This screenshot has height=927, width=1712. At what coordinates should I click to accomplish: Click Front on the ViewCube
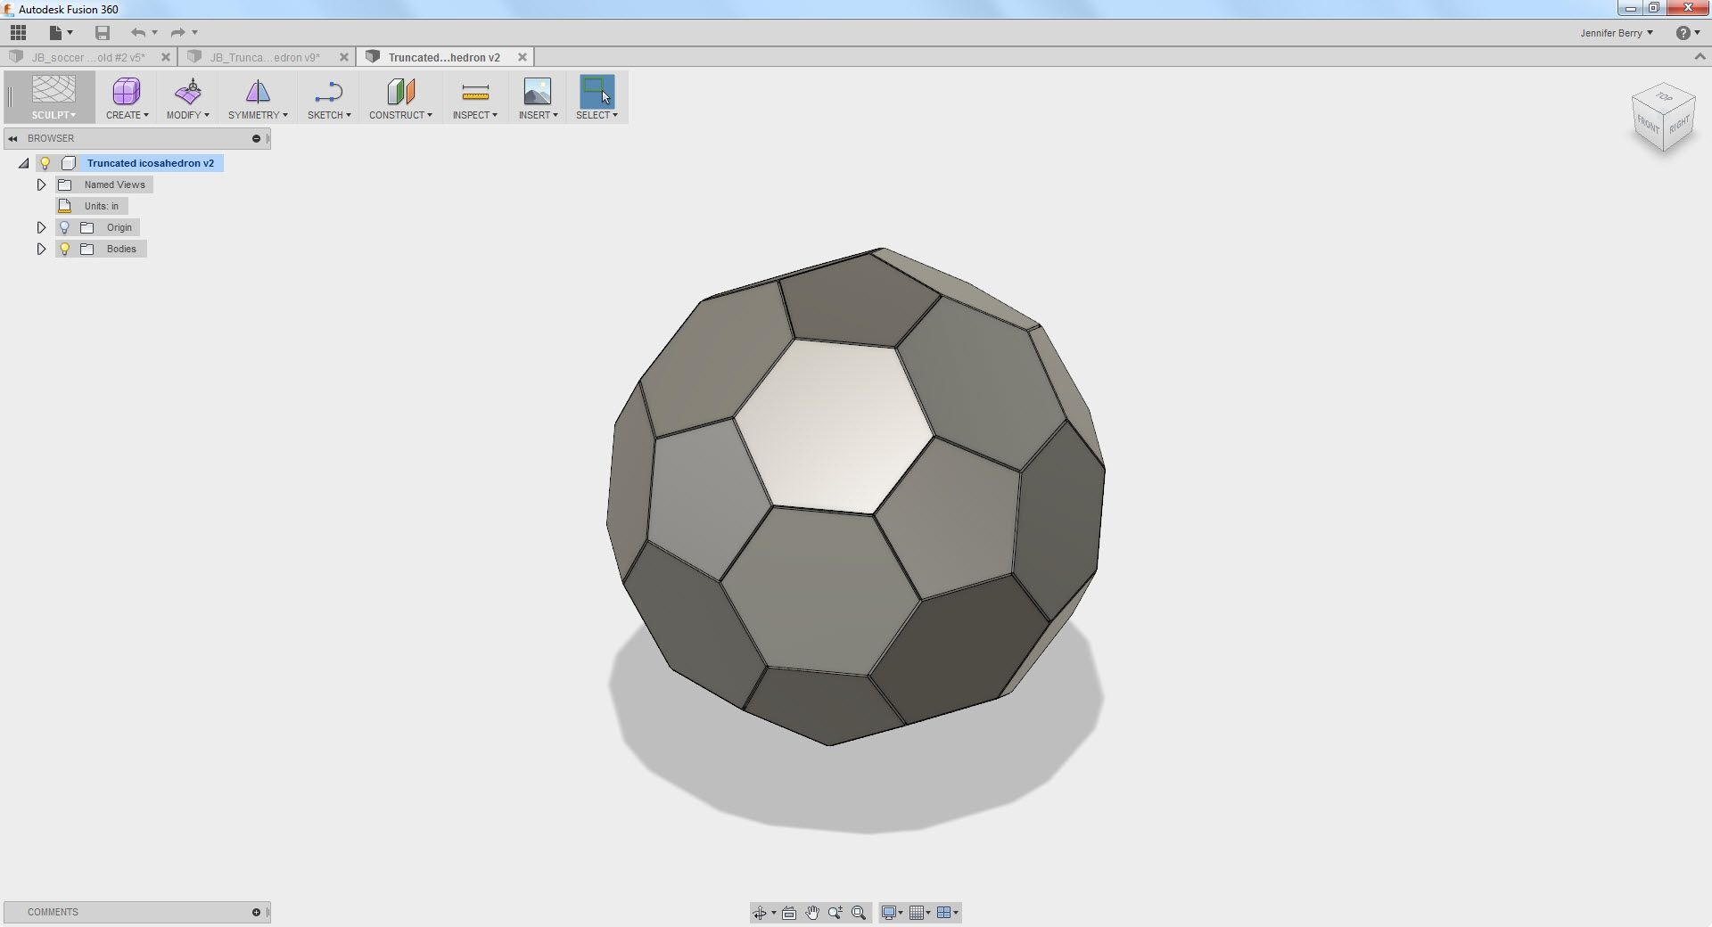(1646, 125)
